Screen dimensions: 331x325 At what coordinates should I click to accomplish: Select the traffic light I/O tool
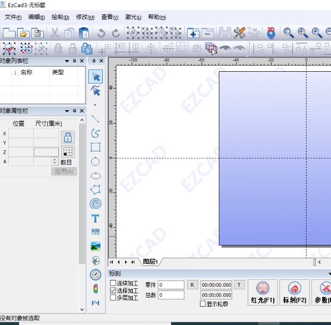96,289
